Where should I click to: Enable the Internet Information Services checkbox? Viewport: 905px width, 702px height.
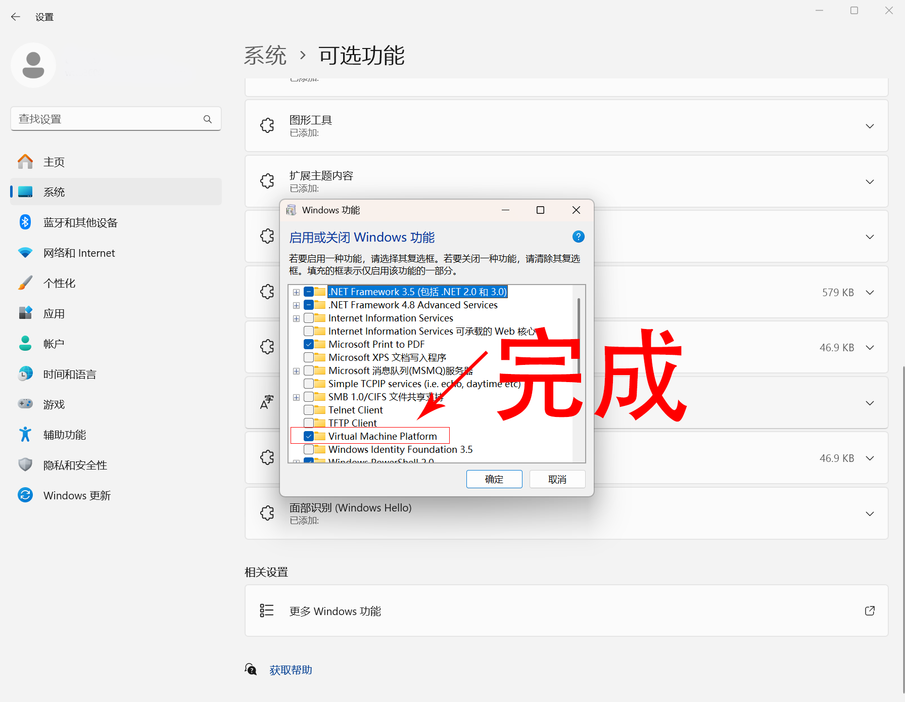click(x=309, y=318)
